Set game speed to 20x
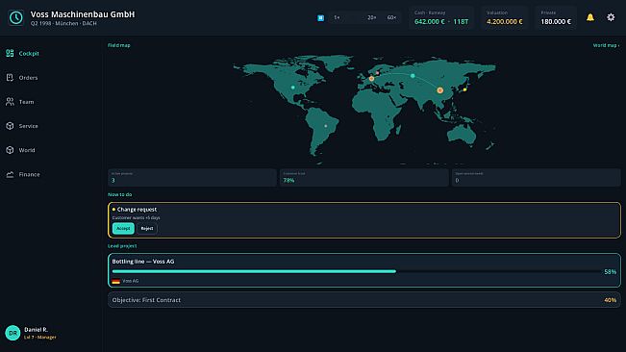626x352 pixels. (372, 17)
